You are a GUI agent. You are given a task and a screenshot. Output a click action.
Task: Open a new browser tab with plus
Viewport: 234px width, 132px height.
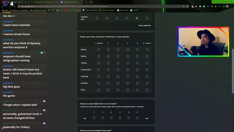pos(91,2)
